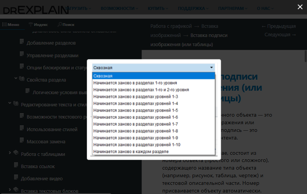Click the page icon beside Добавление разделов
This screenshot has height=194, width=307.
point(22,42)
